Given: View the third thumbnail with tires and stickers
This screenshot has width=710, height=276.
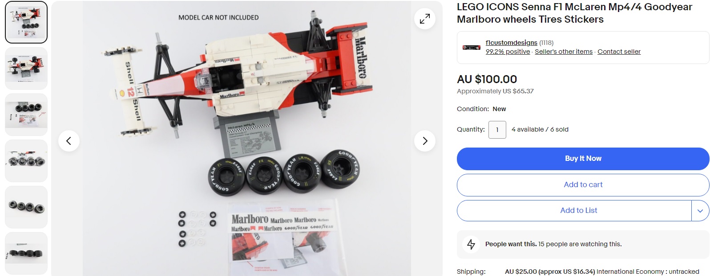Looking at the screenshot, I should (x=26, y=115).
